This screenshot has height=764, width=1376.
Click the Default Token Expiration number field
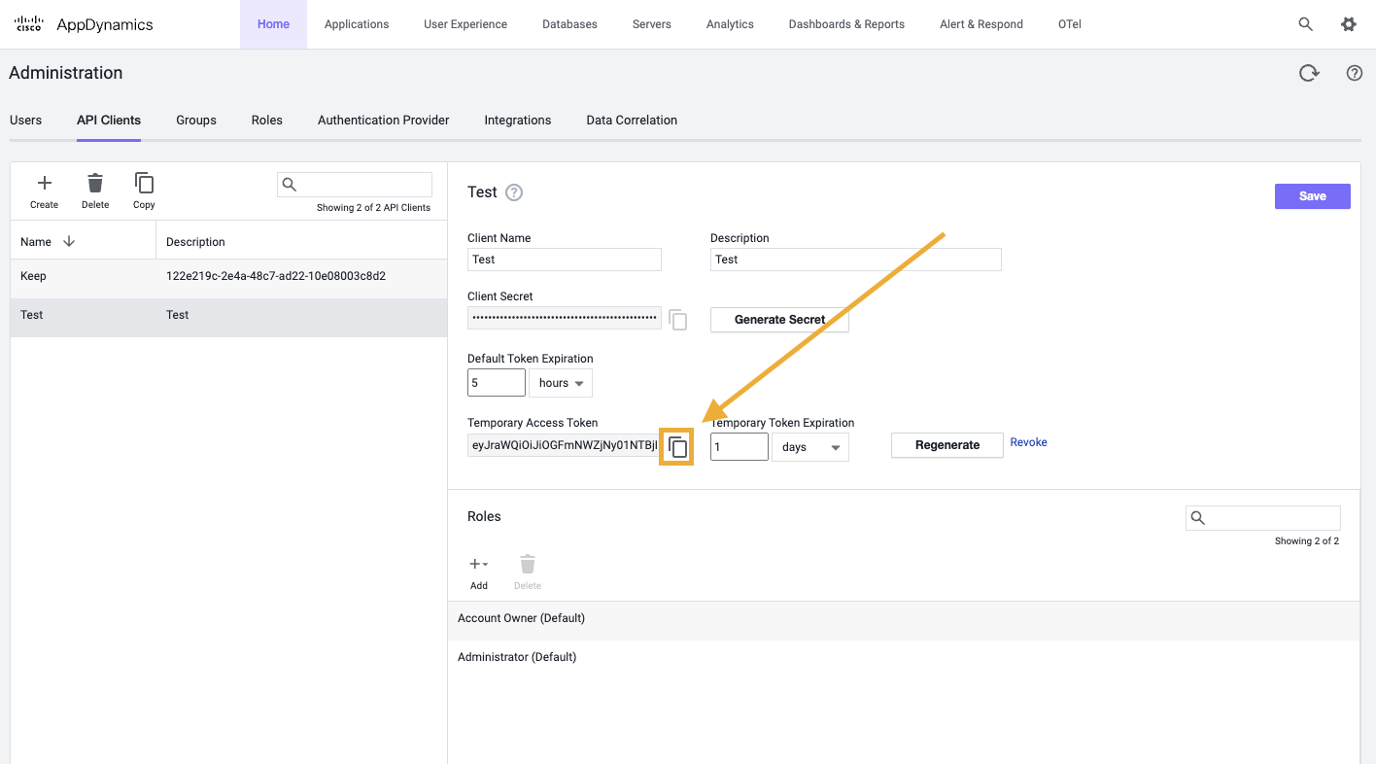(x=497, y=383)
